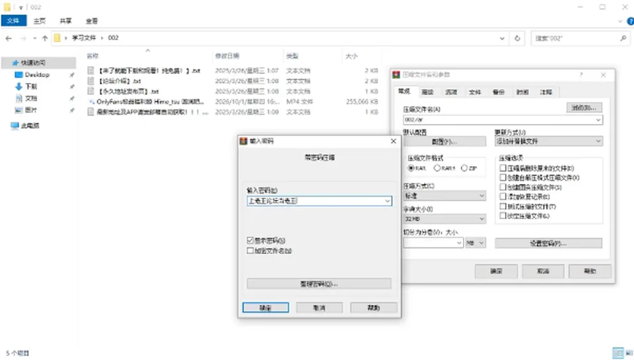Open split volume size combo box
This screenshot has width=634, height=360.
click(433, 243)
